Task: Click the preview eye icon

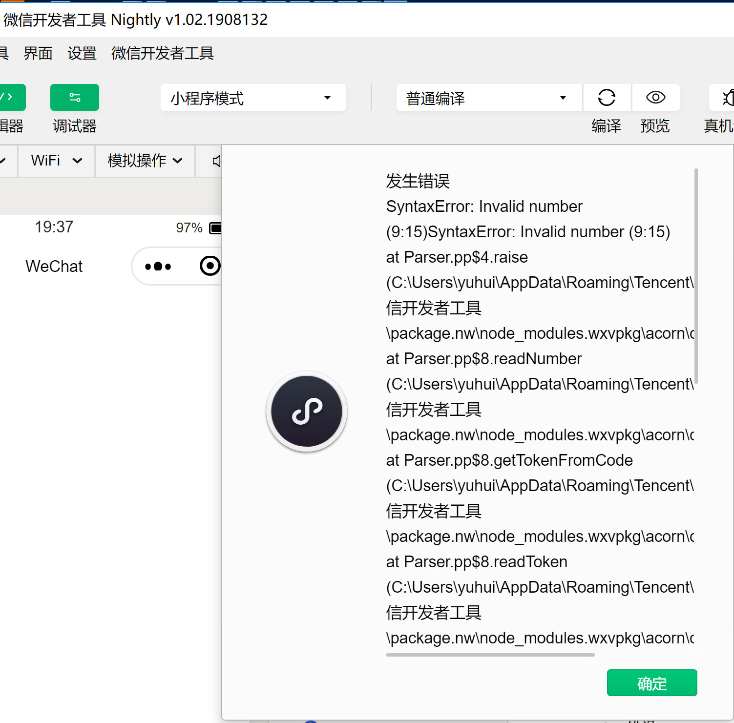Action: coord(655,98)
